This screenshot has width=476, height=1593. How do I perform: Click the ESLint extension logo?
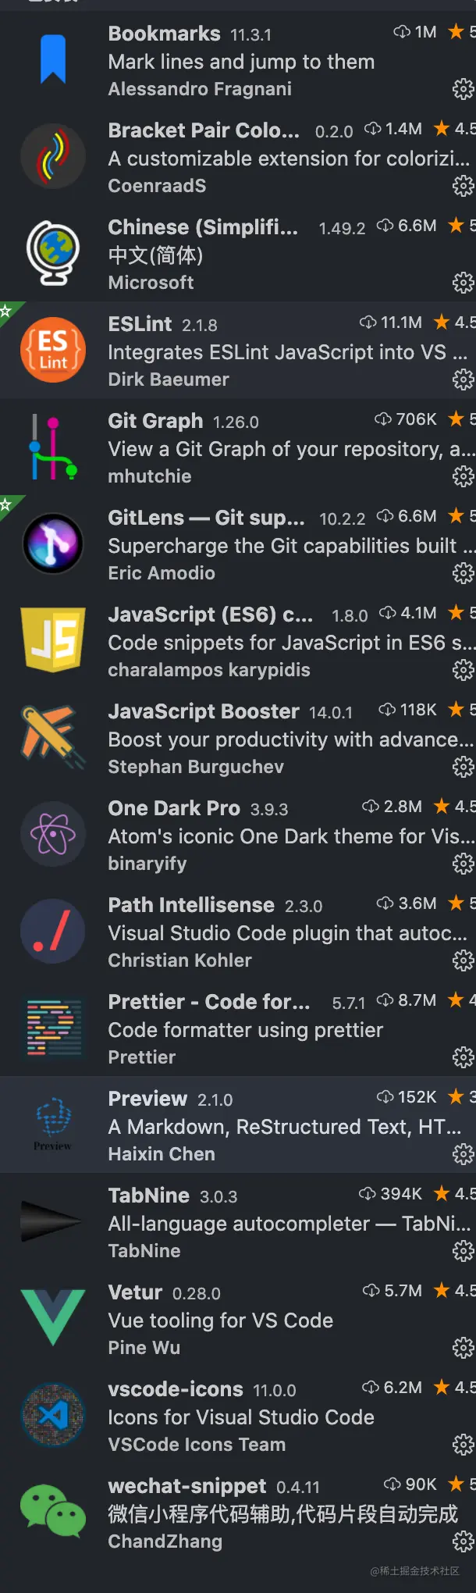point(53,350)
